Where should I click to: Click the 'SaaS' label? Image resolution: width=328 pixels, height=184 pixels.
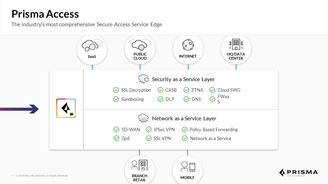click(x=92, y=57)
